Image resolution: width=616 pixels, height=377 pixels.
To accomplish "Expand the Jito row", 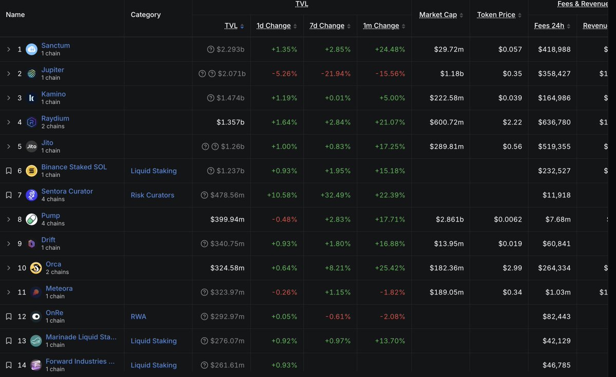I will point(9,146).
